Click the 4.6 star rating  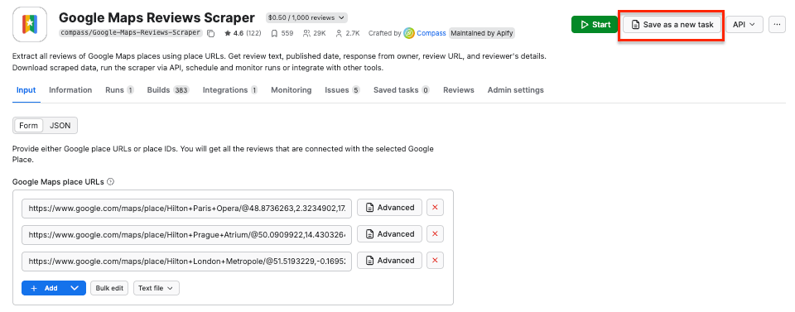point(243,33)
